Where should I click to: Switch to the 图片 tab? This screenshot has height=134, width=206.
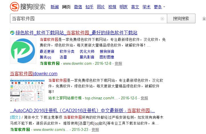[101, 7]
